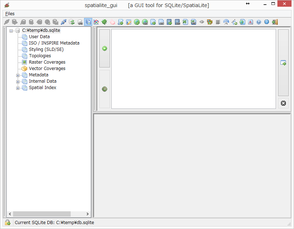Expand the Spatial Index tree node

pos(18,88)
